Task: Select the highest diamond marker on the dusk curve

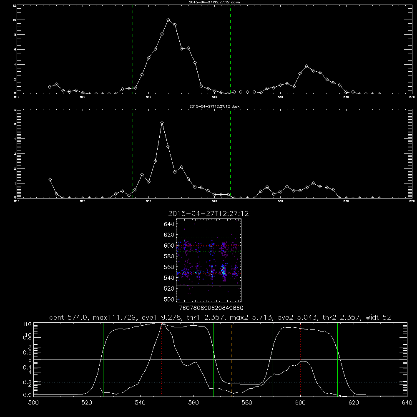Action: click(162, 123)
